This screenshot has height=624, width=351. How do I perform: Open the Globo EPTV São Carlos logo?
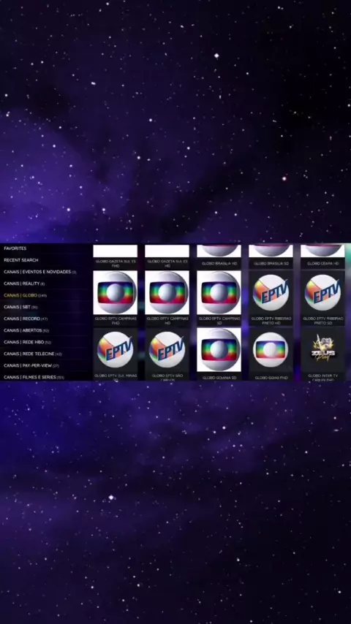pyautogui.click(x=167, y=350)
